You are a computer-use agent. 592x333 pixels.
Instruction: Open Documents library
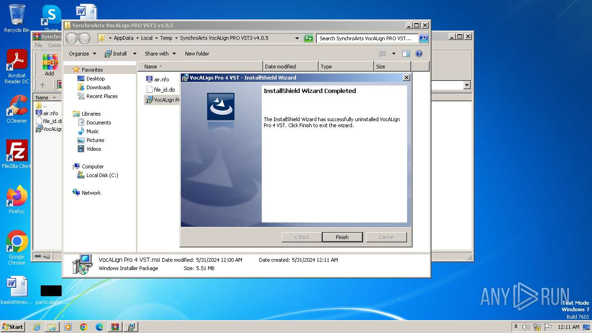click(x=99, y=123)
